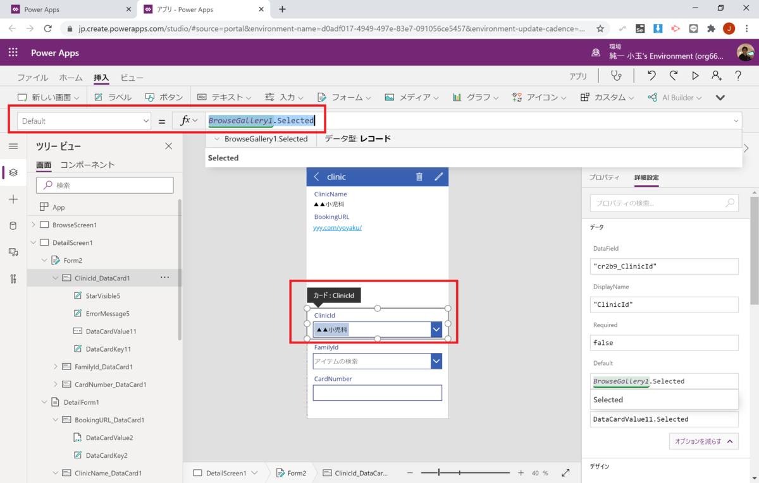Switch to the コンポーネント tab

click(87, 165)
